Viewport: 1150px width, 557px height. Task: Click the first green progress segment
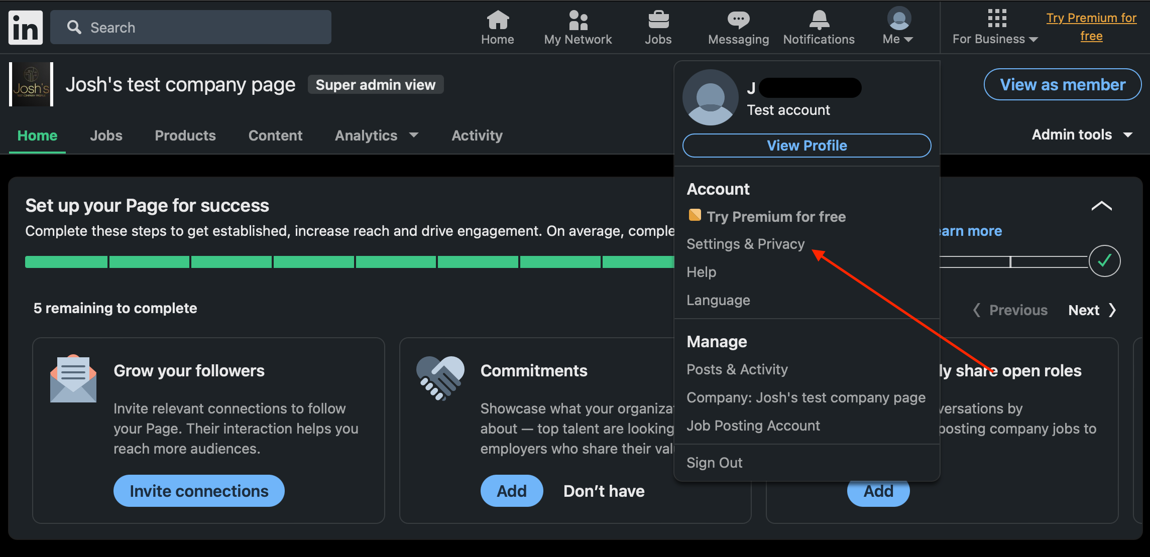click(66, 262)
